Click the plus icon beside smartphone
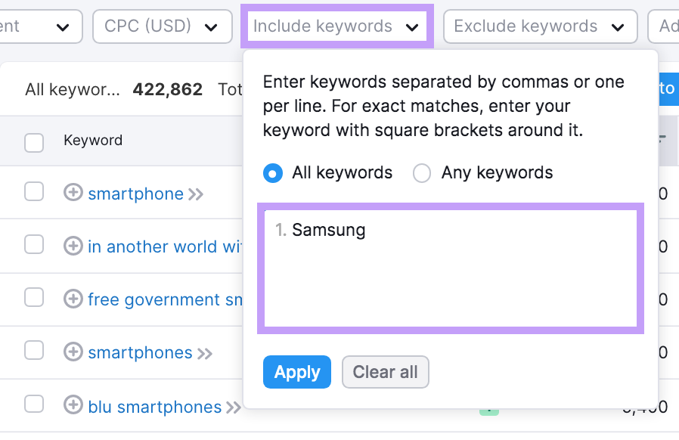Viewport: 679px width, 440px height. click(73, 194)
